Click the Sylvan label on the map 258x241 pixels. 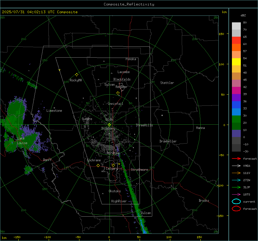pos(110,85)
